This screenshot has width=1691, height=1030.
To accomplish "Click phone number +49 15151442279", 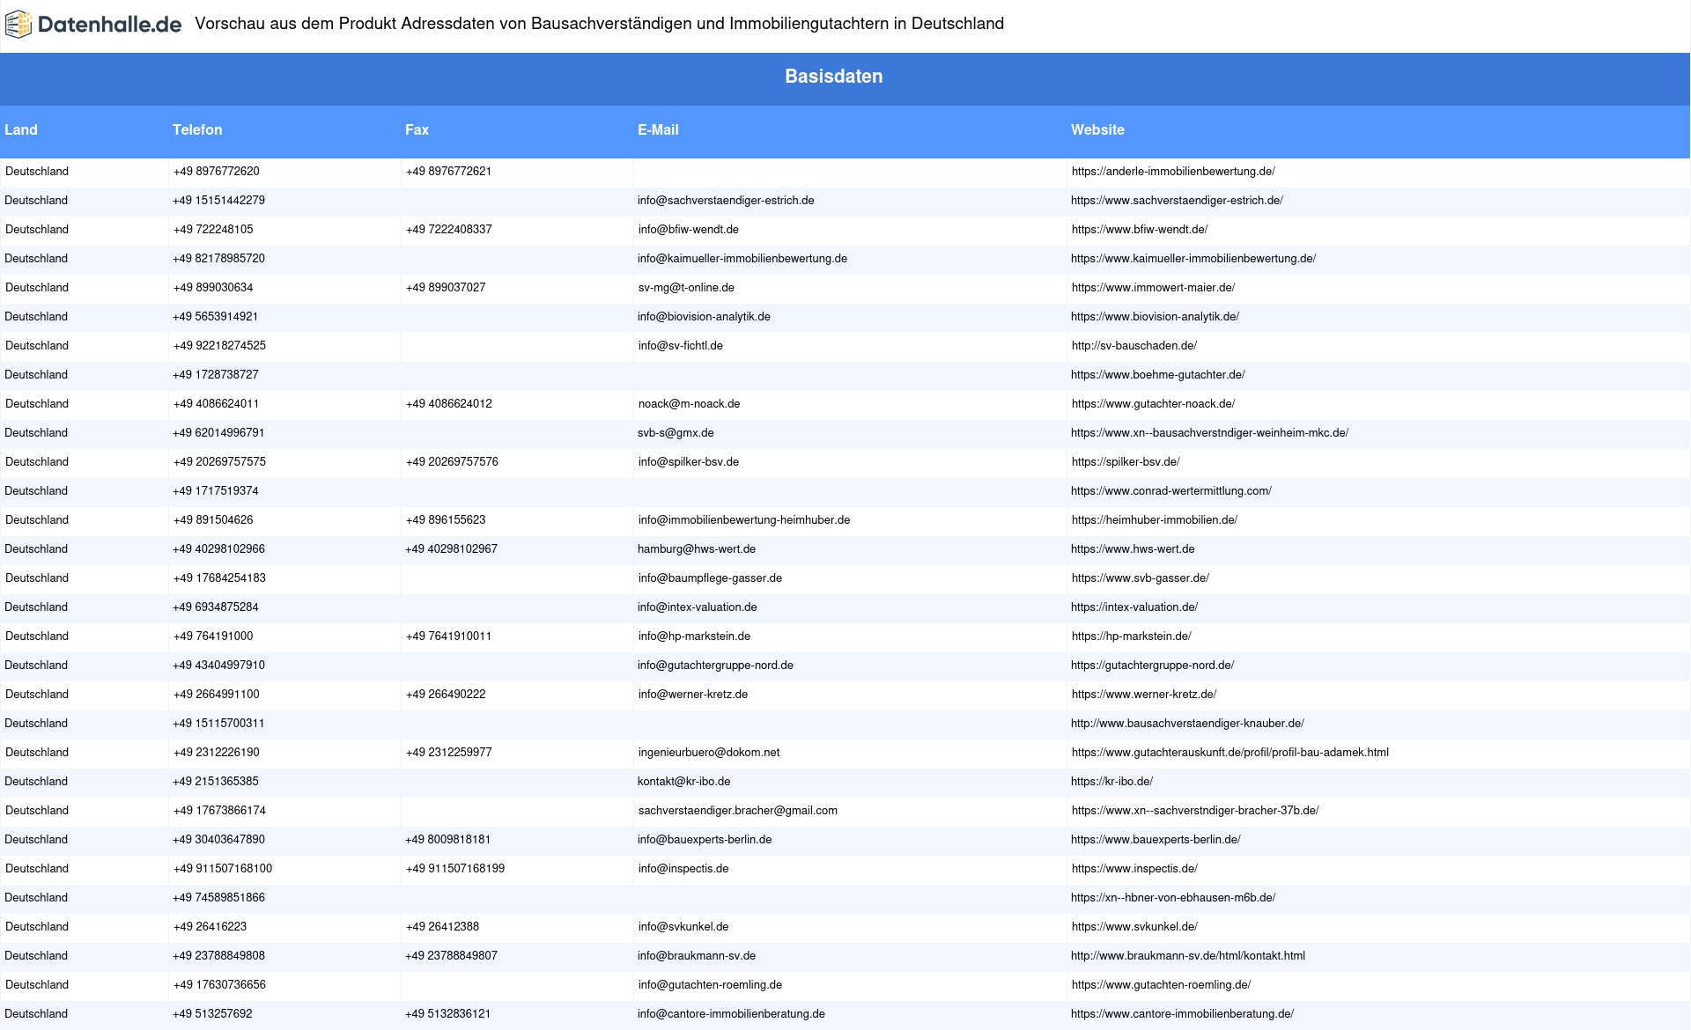I will 218,201.
